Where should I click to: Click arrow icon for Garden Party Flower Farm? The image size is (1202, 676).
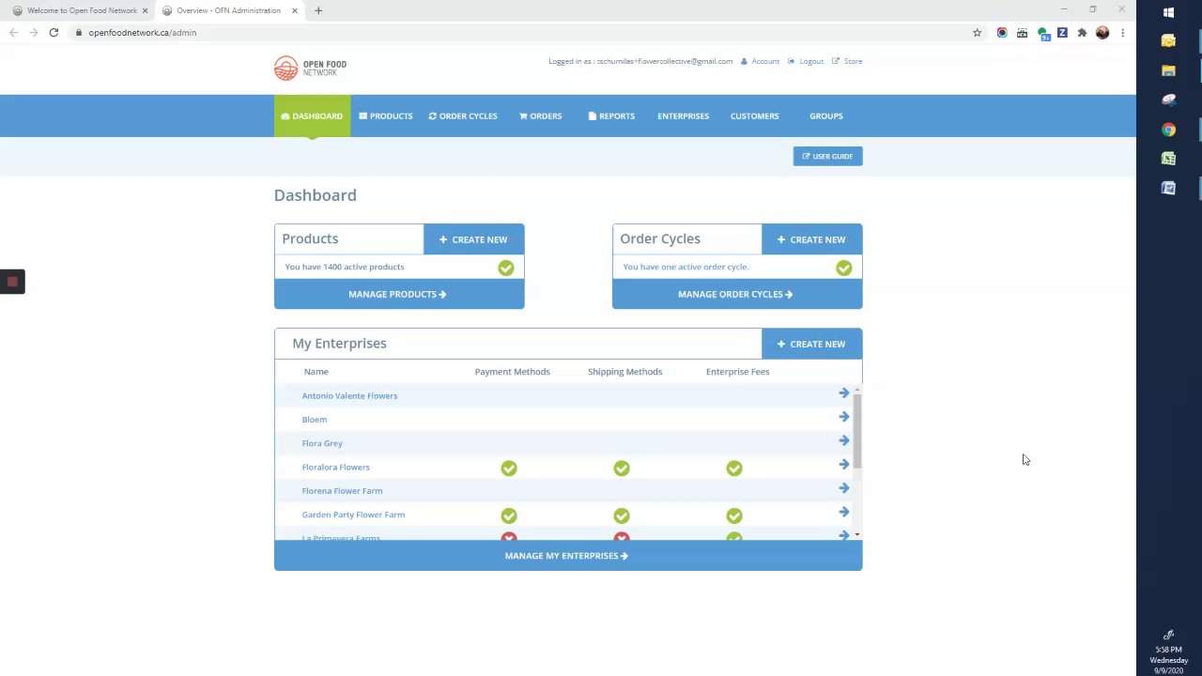[843, 512]
